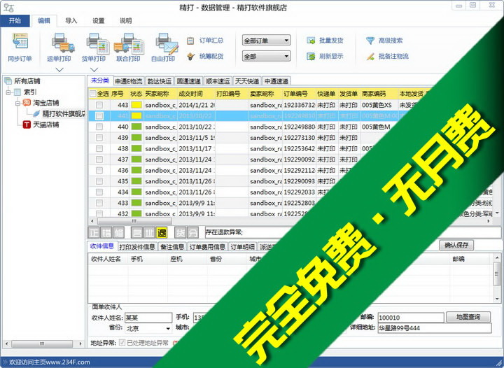
Task: Collapse the 淘宝店铺 tree node
Action: pos(18,103)
